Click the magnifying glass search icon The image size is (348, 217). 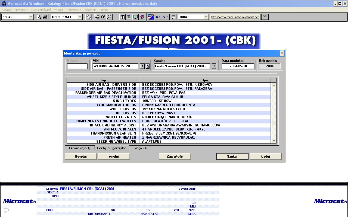click(x=109, y=17)
